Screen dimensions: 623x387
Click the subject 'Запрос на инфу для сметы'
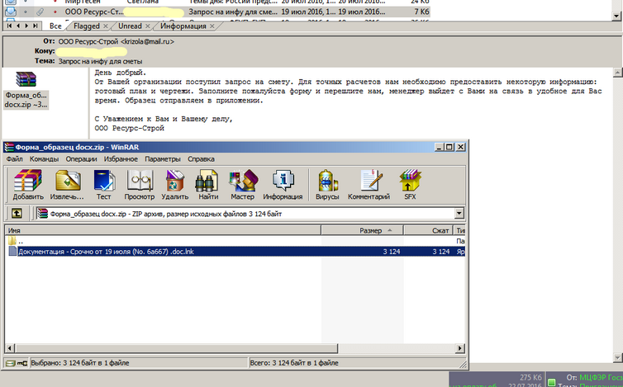pyautogui.click(x=100, y=61)
